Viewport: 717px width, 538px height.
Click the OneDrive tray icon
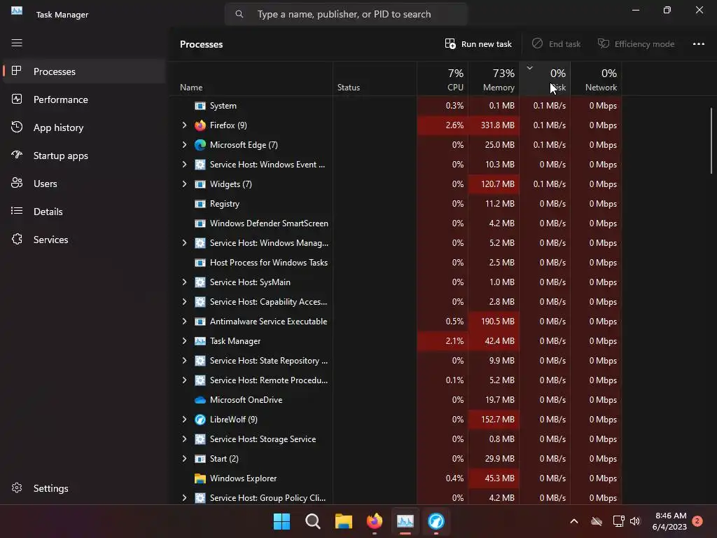pos(597,521)
